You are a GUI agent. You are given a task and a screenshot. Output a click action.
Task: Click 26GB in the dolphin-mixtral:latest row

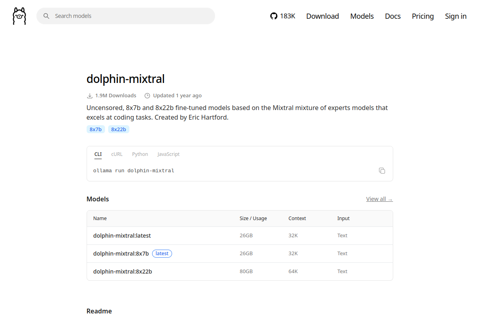(246, 236)
